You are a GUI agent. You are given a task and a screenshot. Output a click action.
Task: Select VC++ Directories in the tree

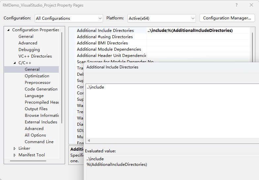click(x=35, y=56)
